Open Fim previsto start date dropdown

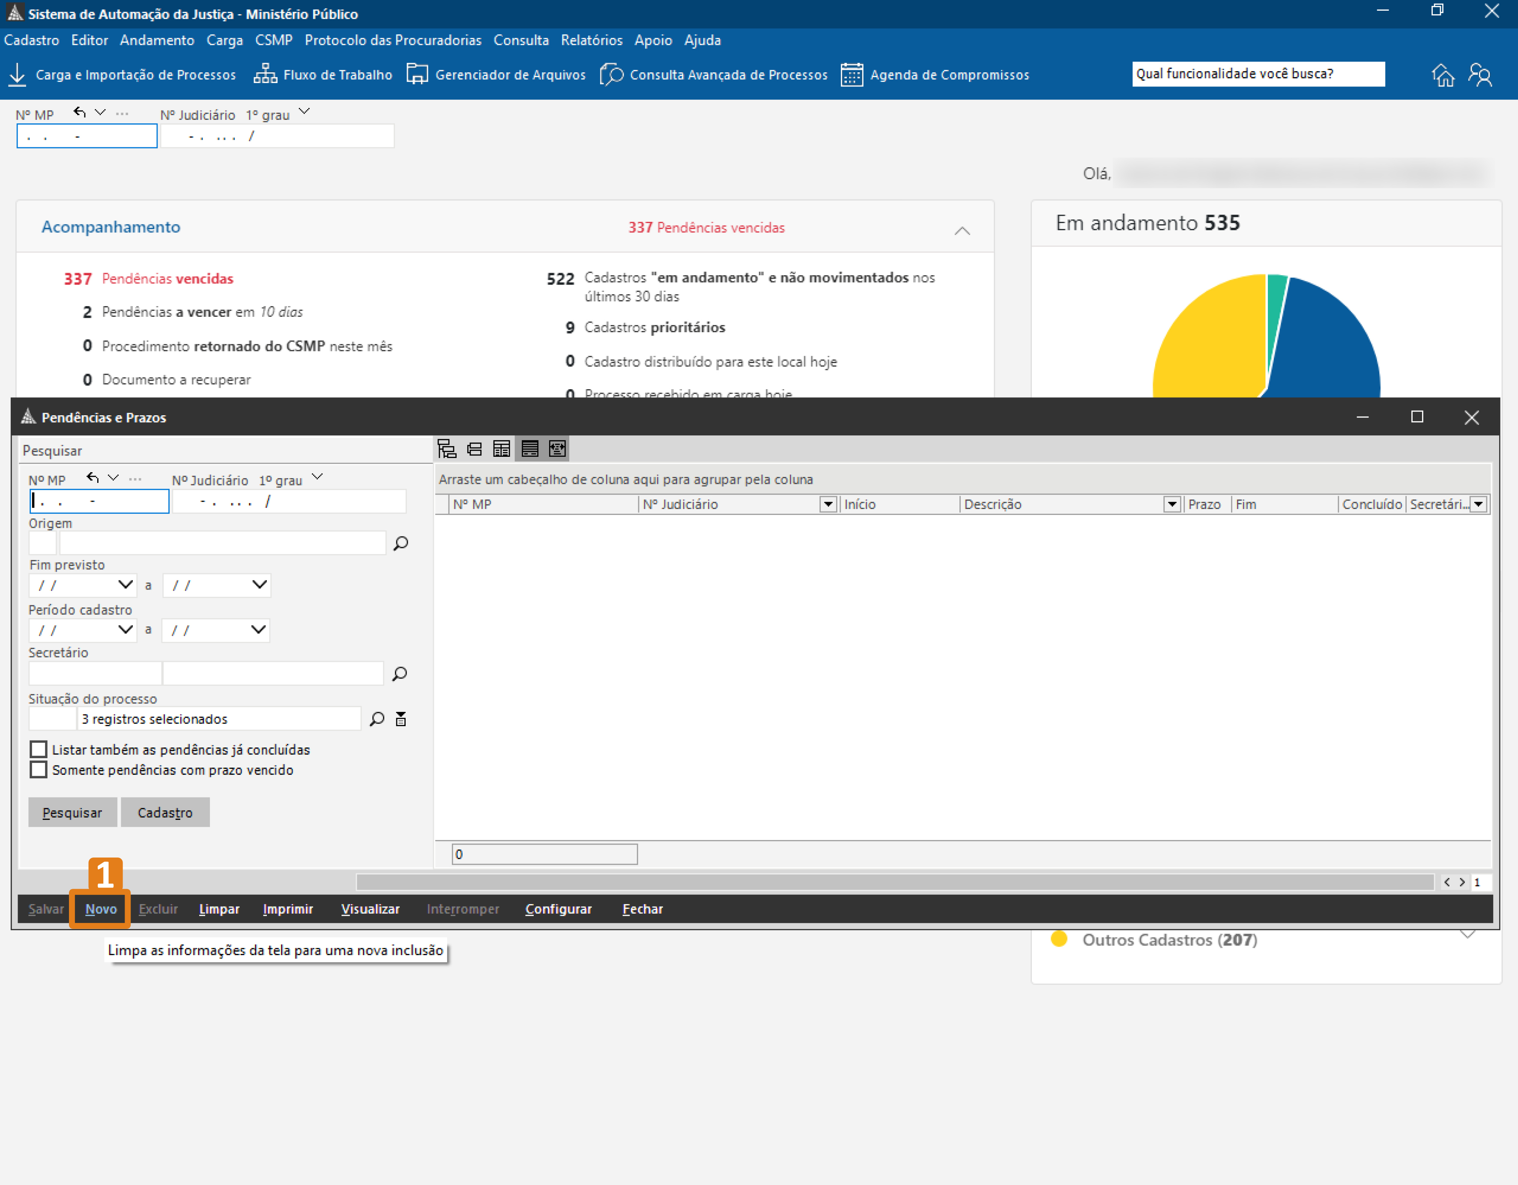(125, 585)
